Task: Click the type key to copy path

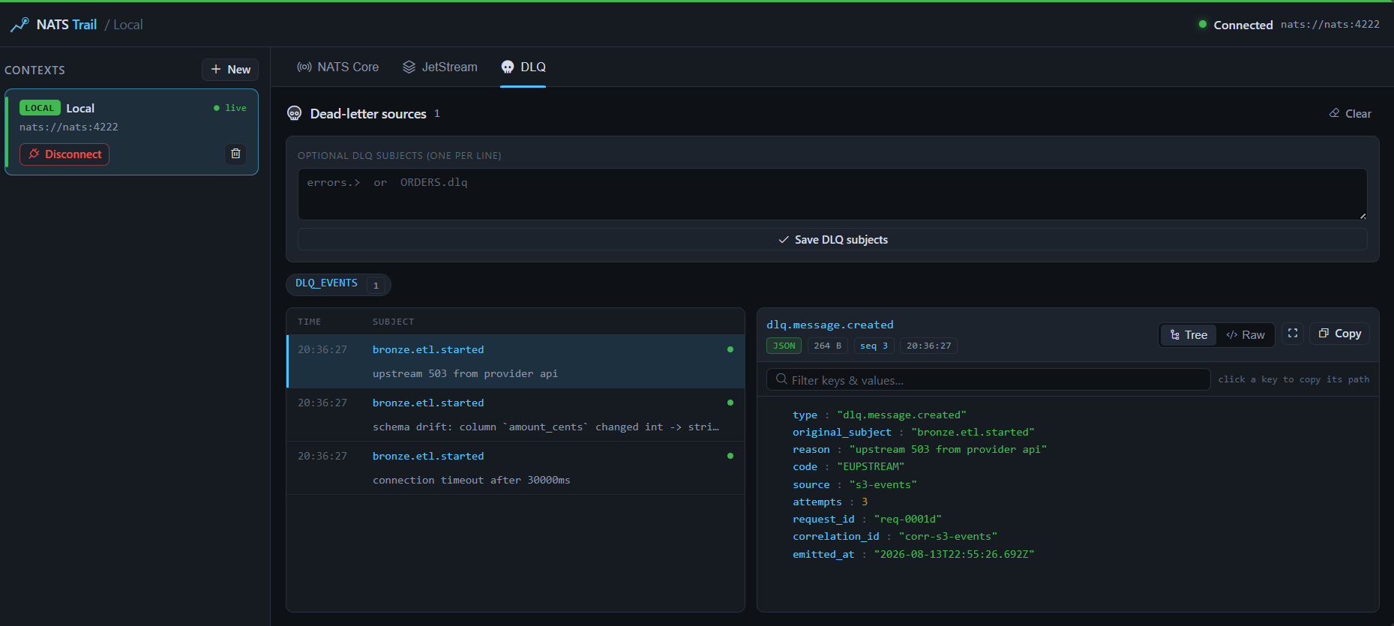Action: 805,415
